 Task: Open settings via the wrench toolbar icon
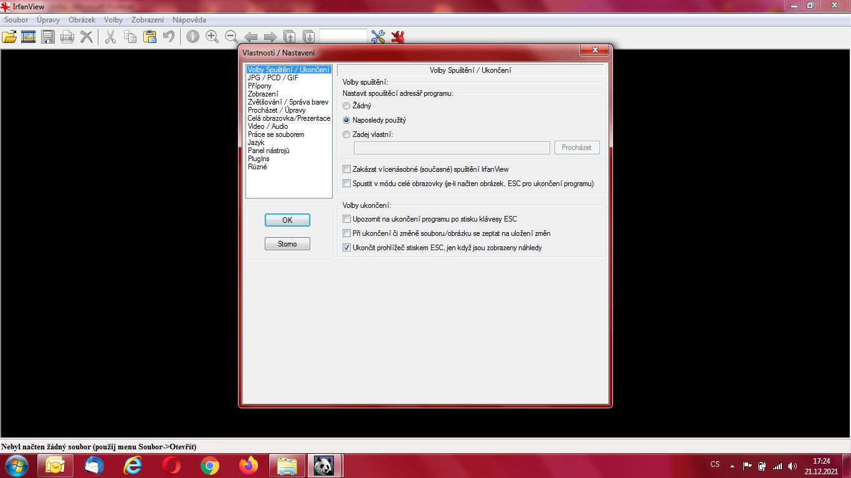378,37
